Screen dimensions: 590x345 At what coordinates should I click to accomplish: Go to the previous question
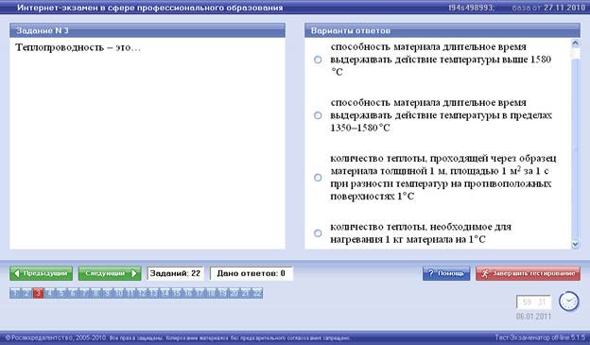coord(41,273)
